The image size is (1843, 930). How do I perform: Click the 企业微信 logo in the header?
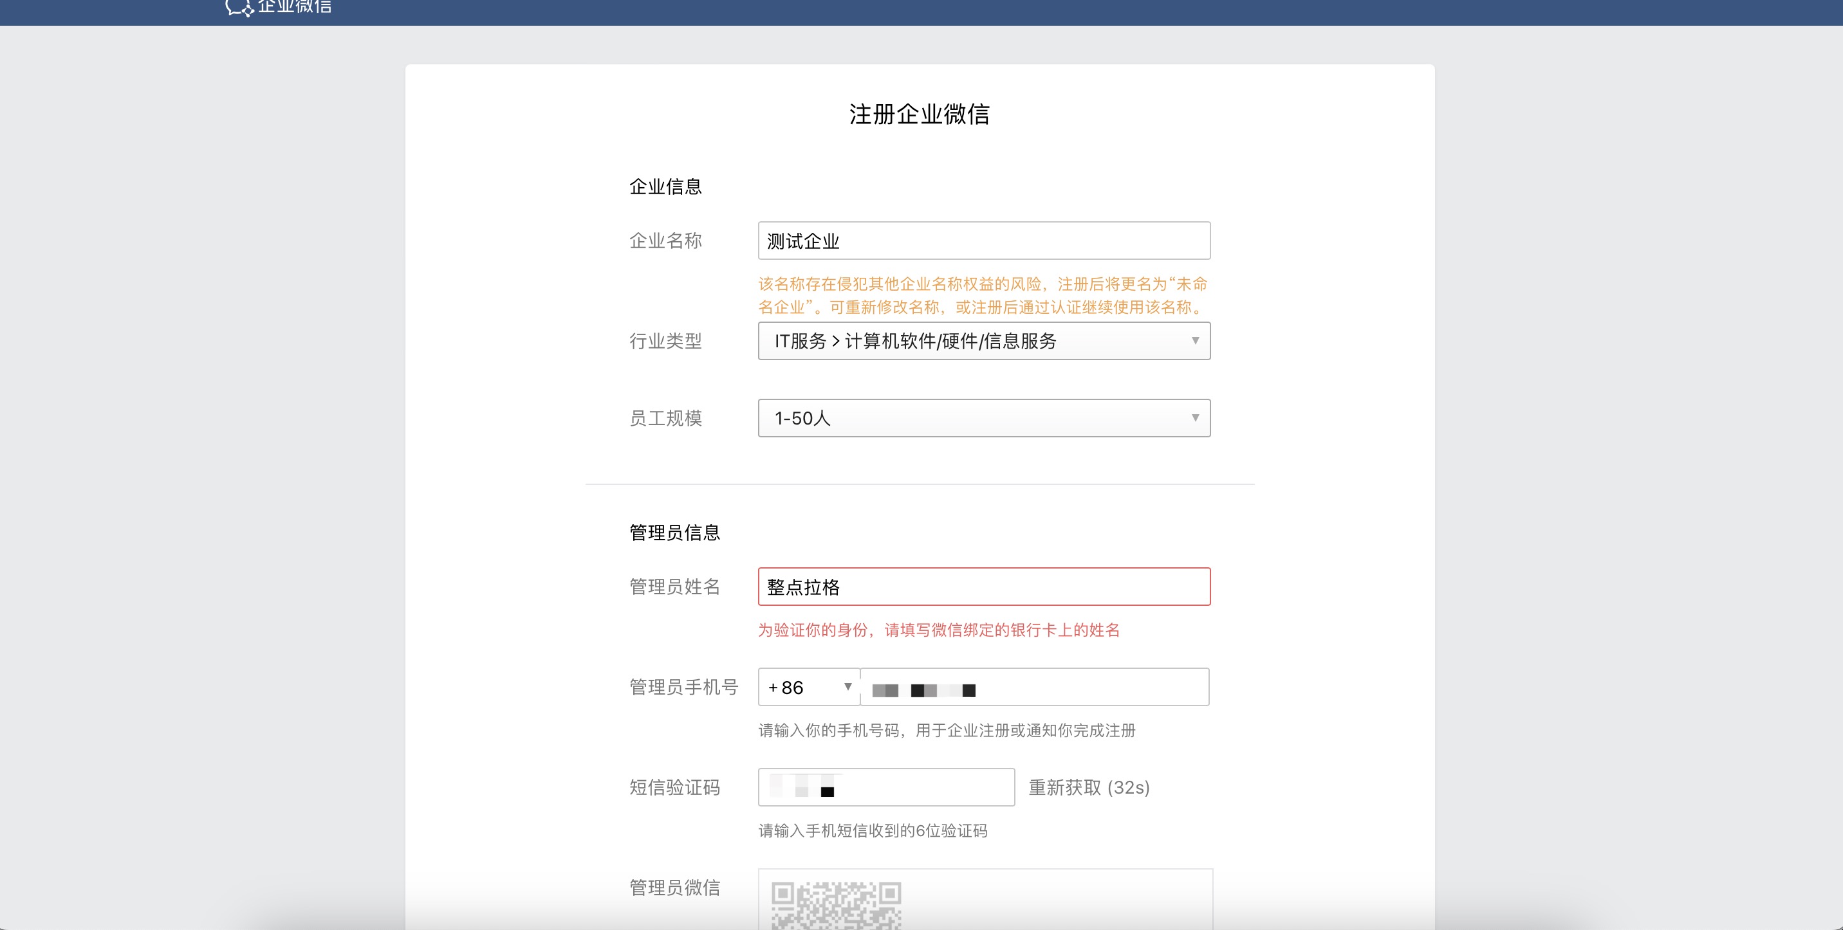coord(279,8)
